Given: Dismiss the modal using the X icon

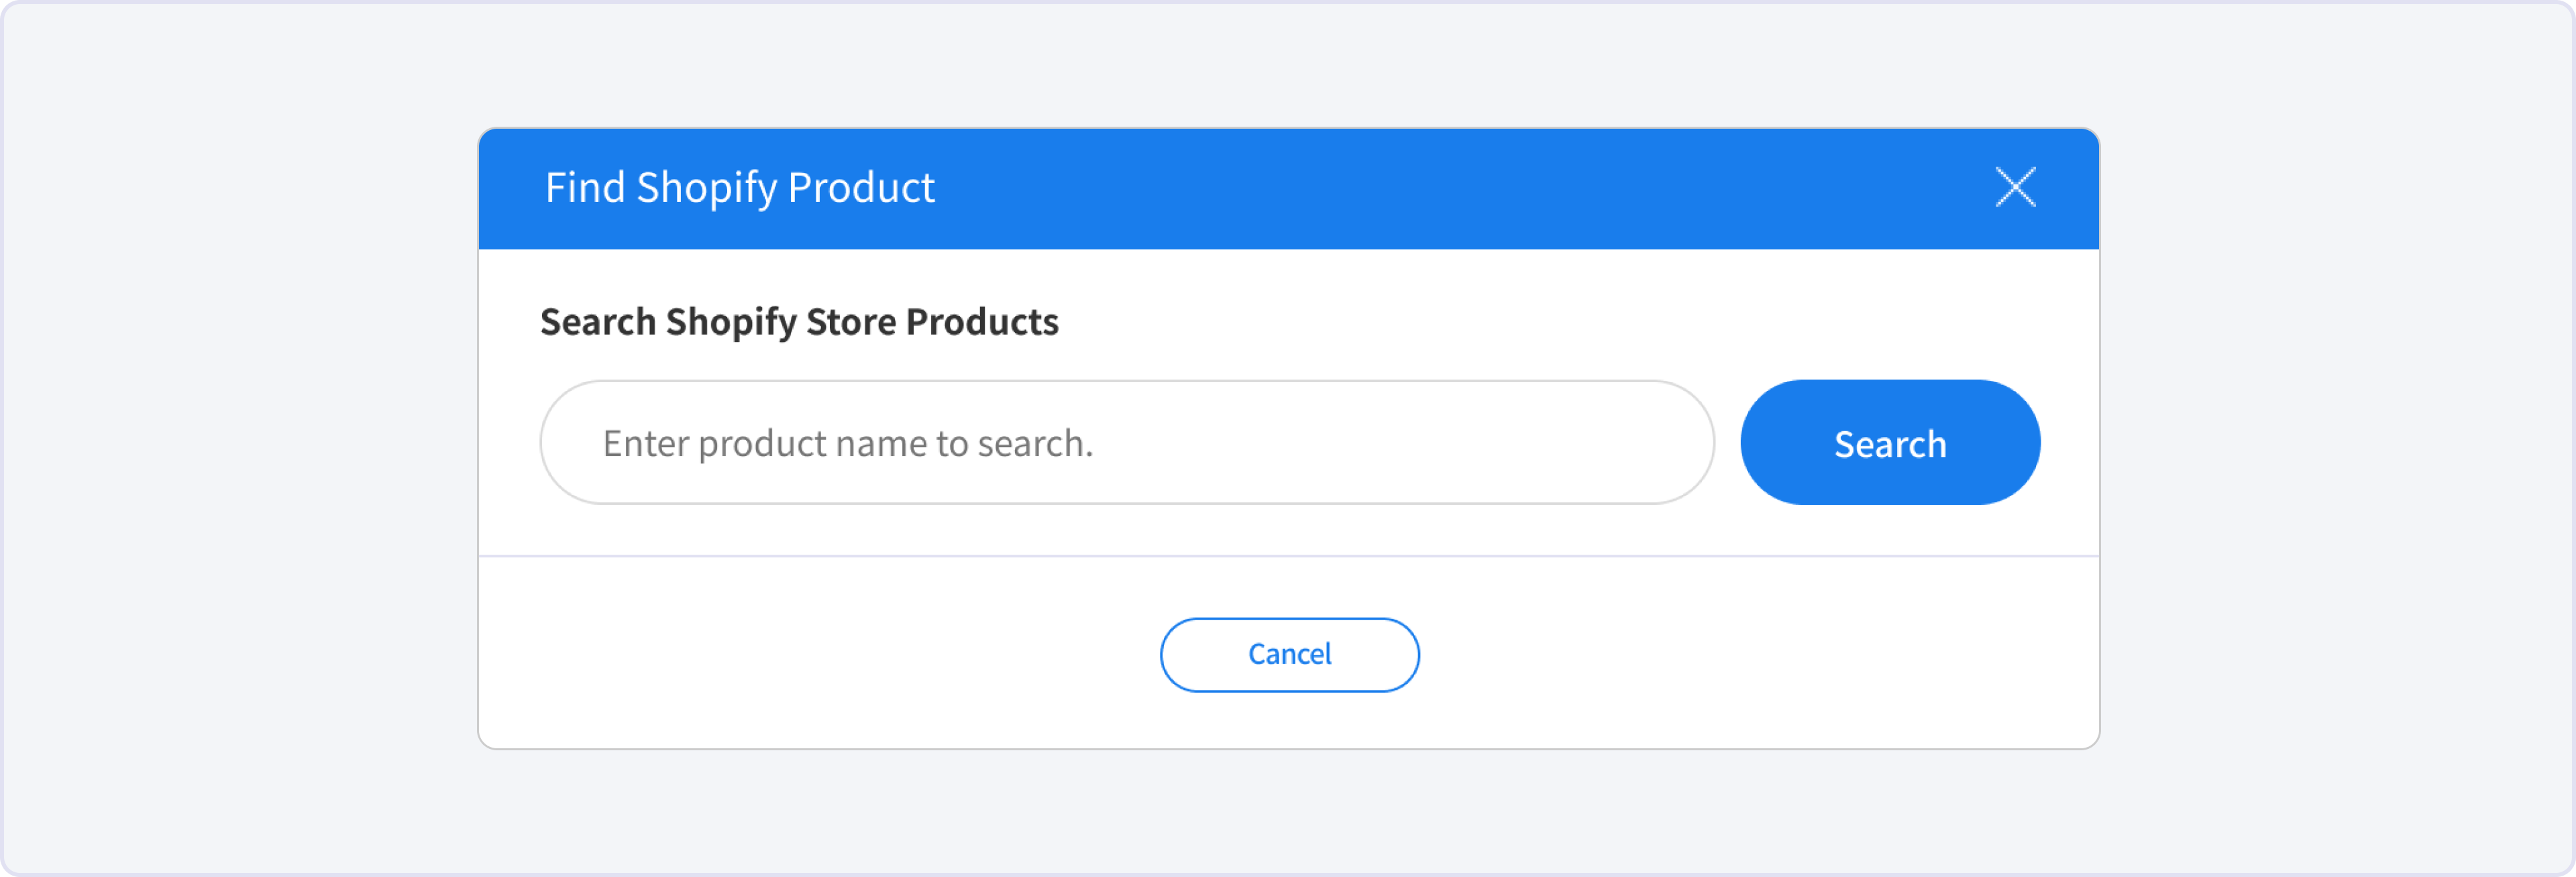Looking at the screenshot, I should click(2015, 187).
